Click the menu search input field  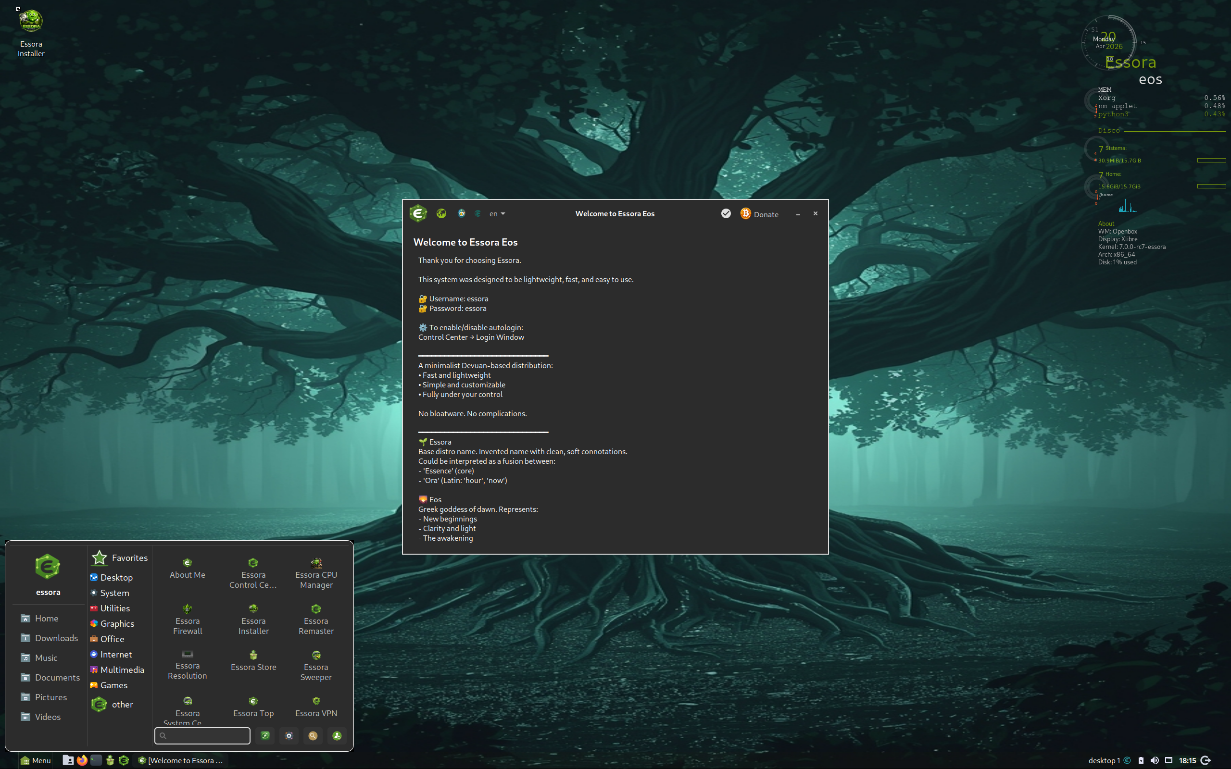(202, 735)
